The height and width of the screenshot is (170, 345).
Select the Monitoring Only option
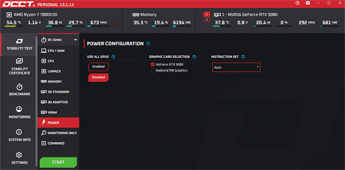tap(58, 133)
